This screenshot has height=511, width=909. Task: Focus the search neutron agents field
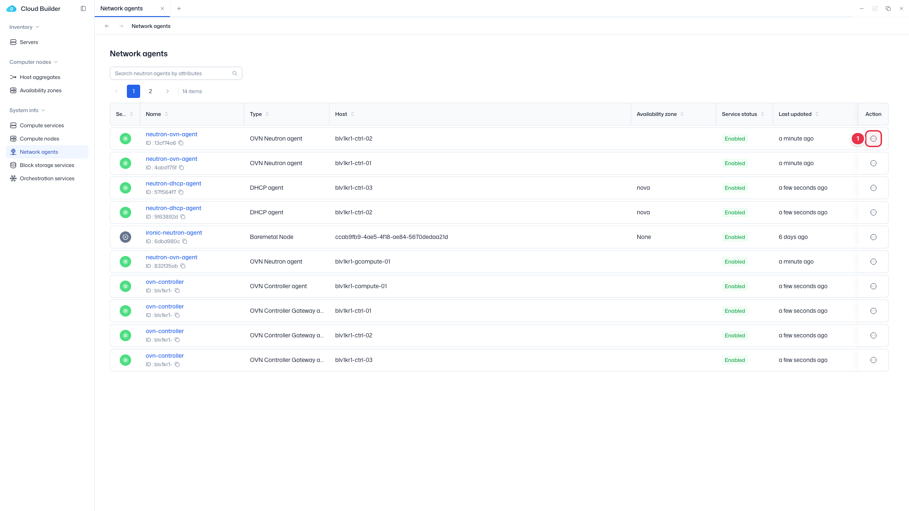(x=176, y=73)
